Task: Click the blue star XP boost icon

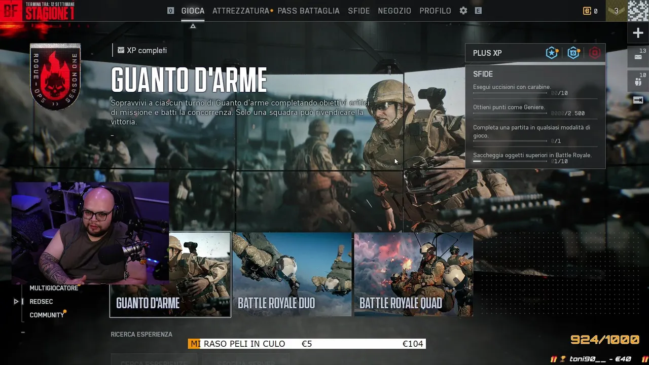Action: pos(552,53)
